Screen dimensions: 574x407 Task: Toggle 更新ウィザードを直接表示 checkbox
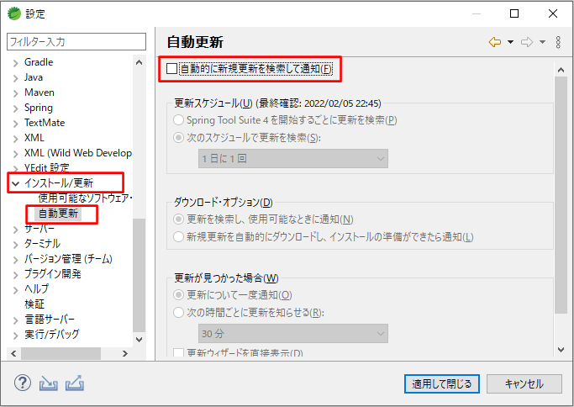178,352
